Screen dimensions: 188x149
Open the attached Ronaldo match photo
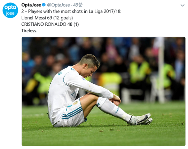pyautogui.click(x=103, y=91)
